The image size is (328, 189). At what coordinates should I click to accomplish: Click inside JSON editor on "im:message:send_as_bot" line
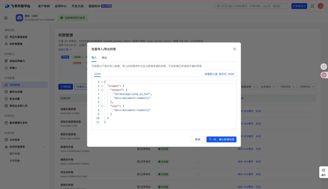click(x=132, y=94)
